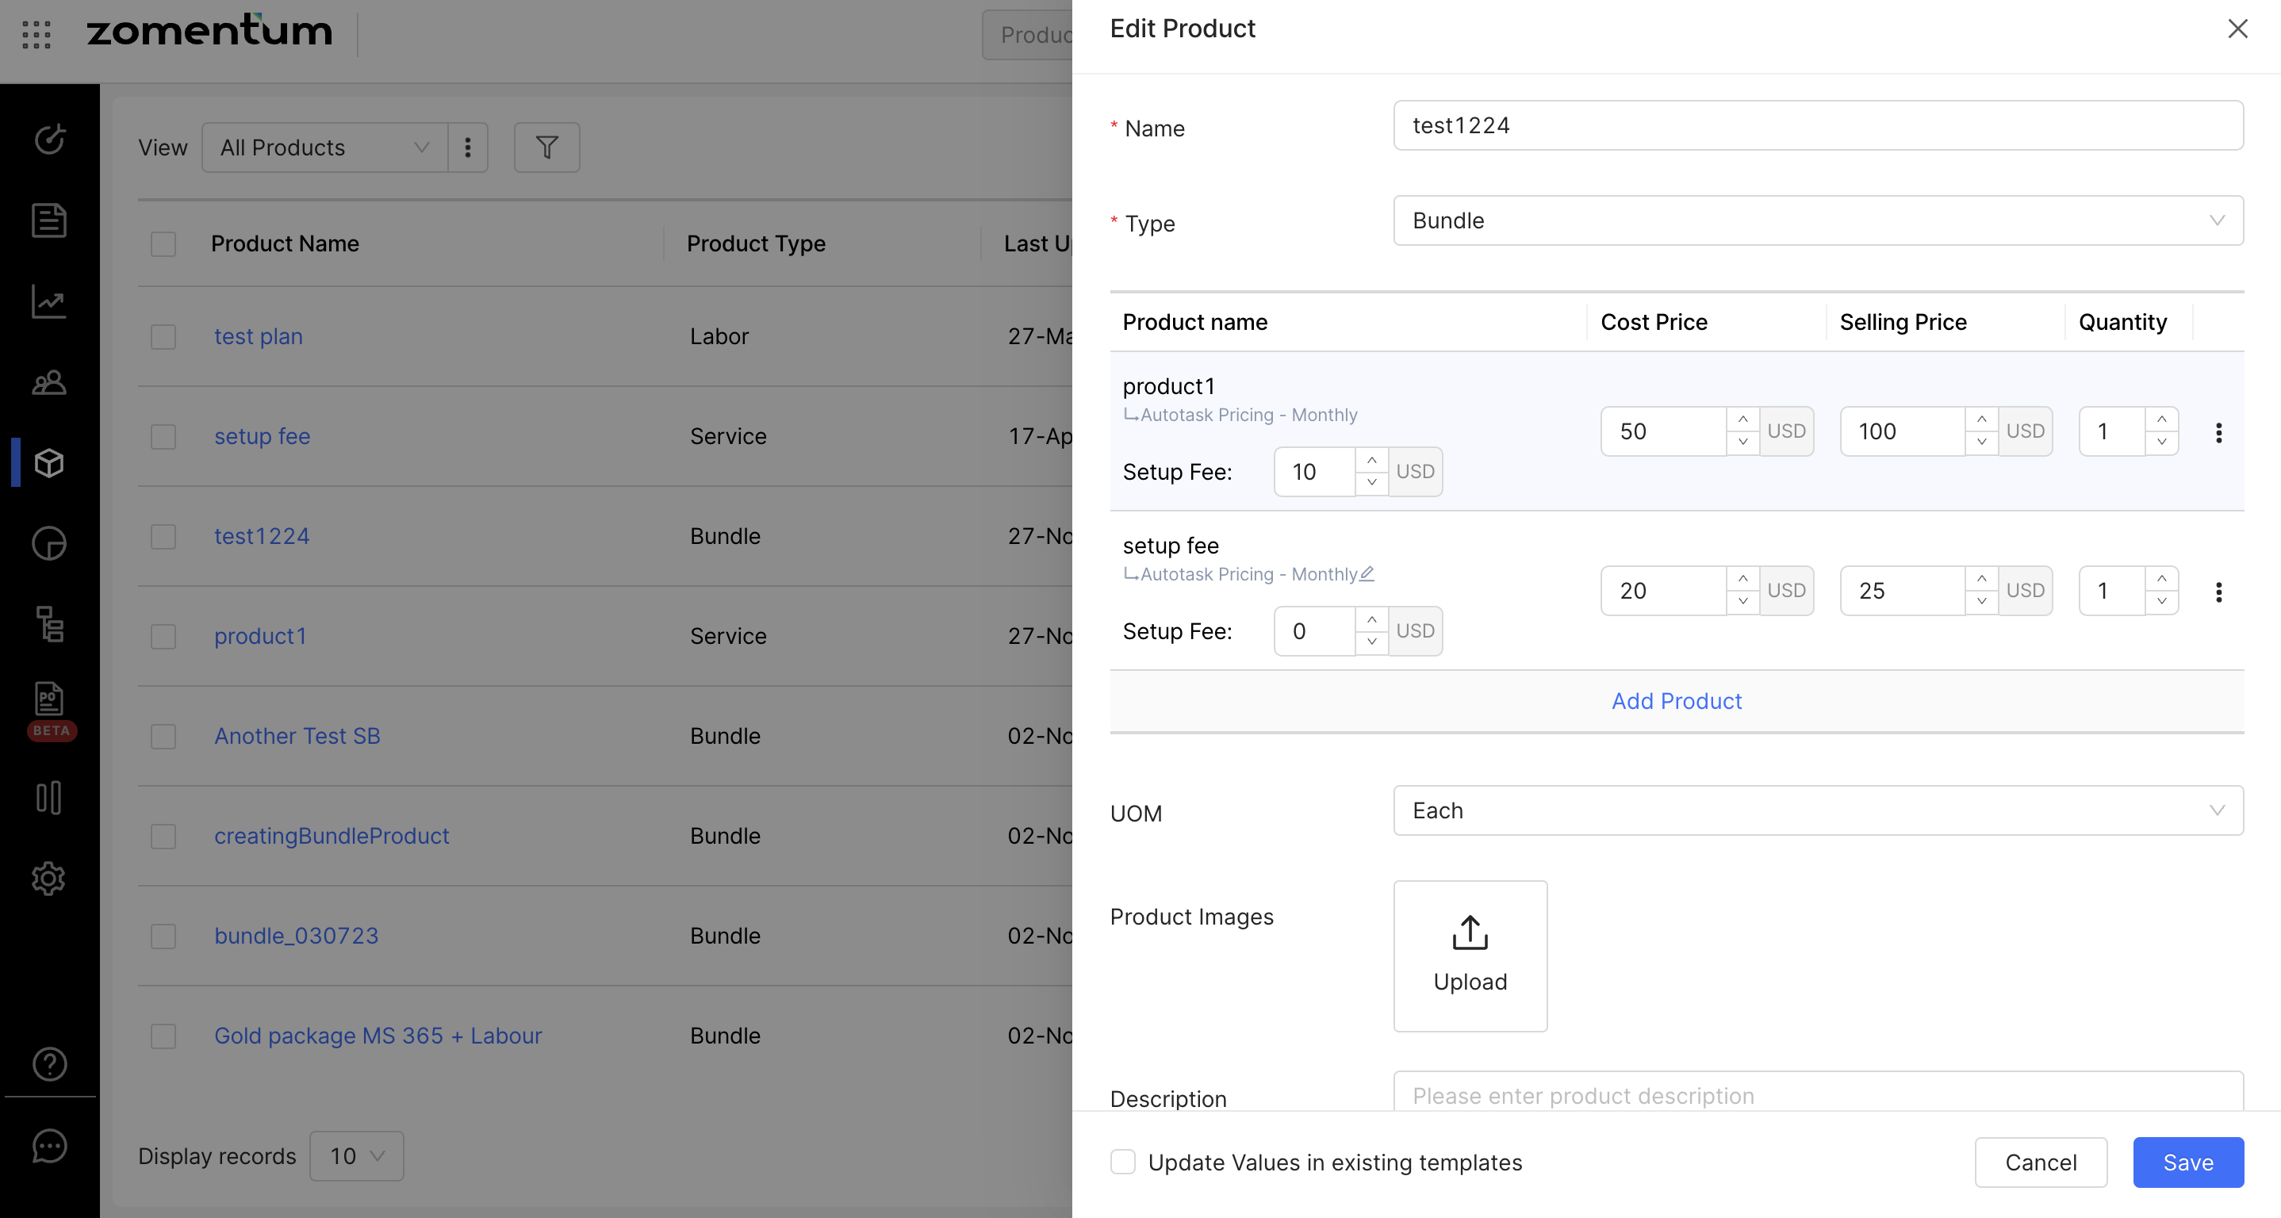Increase product1 cost price with up arrow

(x=1742, y=419)
